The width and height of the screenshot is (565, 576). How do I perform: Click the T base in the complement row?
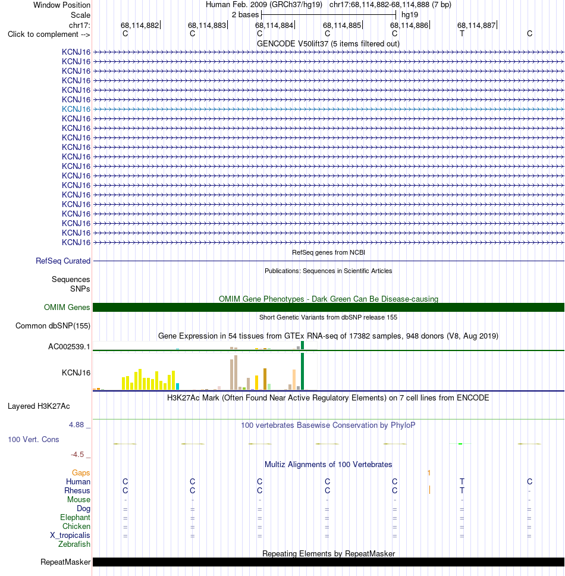click(462, 33)
